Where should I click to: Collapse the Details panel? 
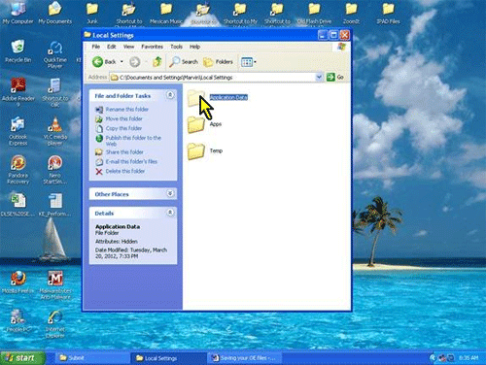pos(170,213)
